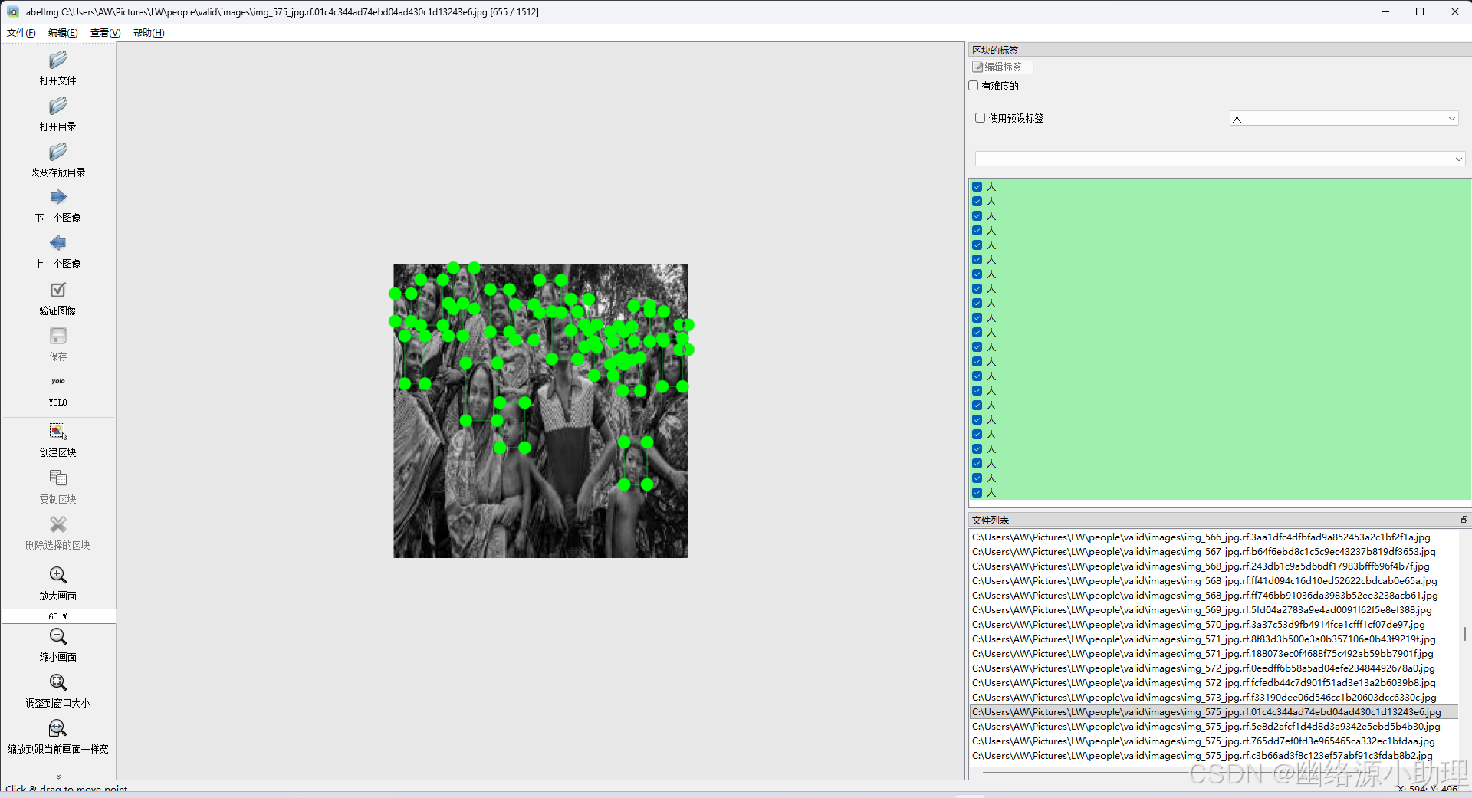Click the 编辑标签 edit label button
Viewport: 1472px width, 798px height.
(1002, 67)
